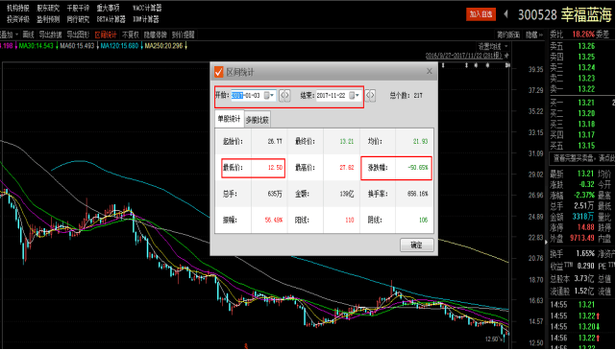Image resolution: width=616 pixels, height=350 pixels.
Task: Open 到价提醒 price alert
Action: coord(184,35)
